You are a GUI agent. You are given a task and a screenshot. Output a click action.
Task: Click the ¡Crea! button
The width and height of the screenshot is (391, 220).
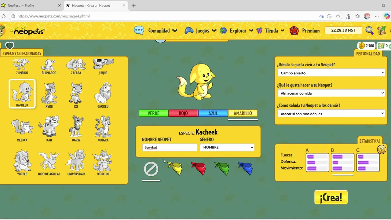331,197
